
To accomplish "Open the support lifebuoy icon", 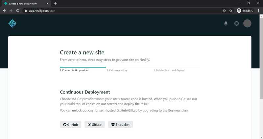I will [236, 23].
